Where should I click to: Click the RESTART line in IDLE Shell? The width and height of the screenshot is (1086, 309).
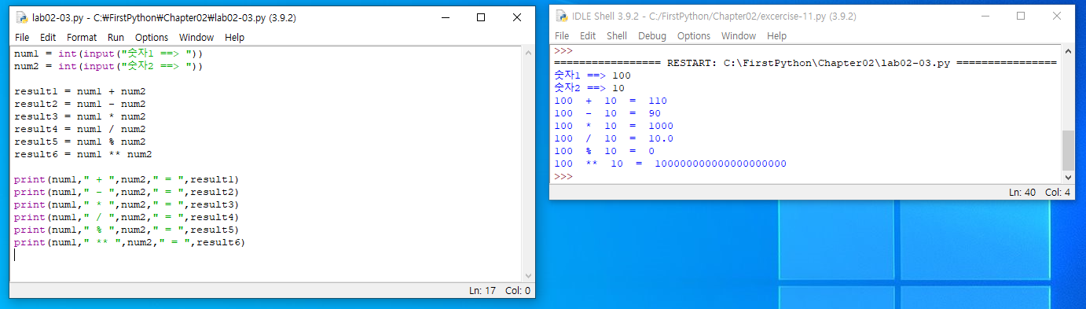805,62
